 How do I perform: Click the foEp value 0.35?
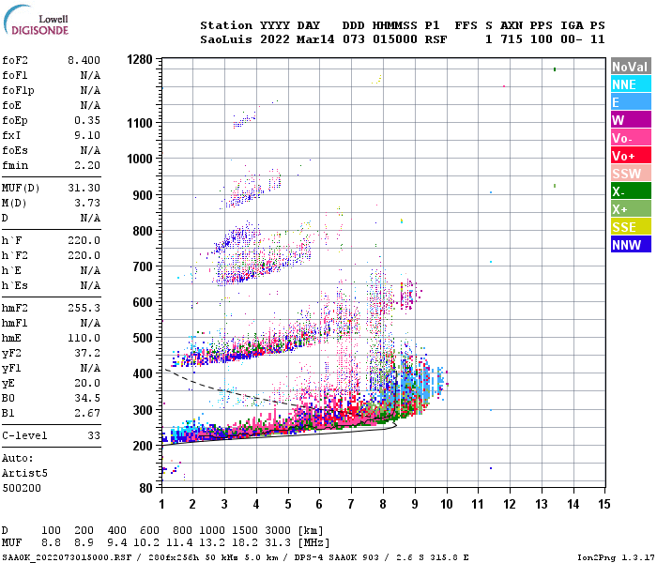coord(87,120)
